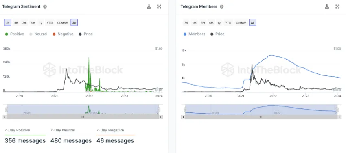The height and width of the screenshot is (153, 346).
Task: Open help icon beside Telegram Sentiment title
Action: click(45, 6)
